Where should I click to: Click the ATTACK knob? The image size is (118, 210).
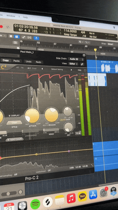click(32, 115)
